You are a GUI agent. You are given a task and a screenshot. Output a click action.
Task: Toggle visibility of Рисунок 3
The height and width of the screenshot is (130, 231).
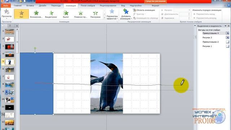pos(227,38)
